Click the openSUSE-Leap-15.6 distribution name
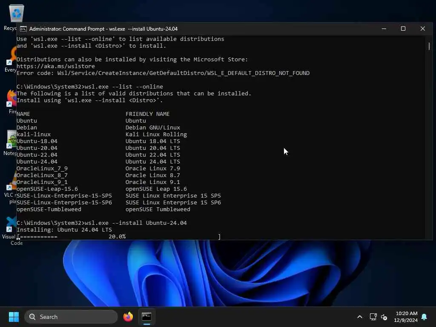 click(x=47, y=189)
